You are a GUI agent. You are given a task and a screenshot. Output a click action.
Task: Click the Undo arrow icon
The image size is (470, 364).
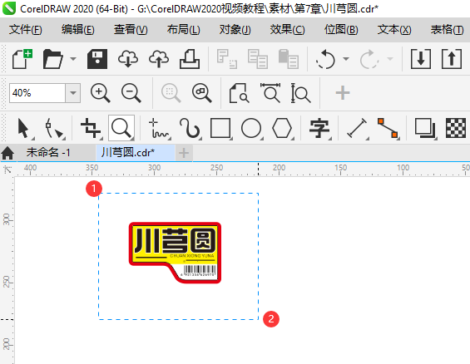tap(325, 59)
